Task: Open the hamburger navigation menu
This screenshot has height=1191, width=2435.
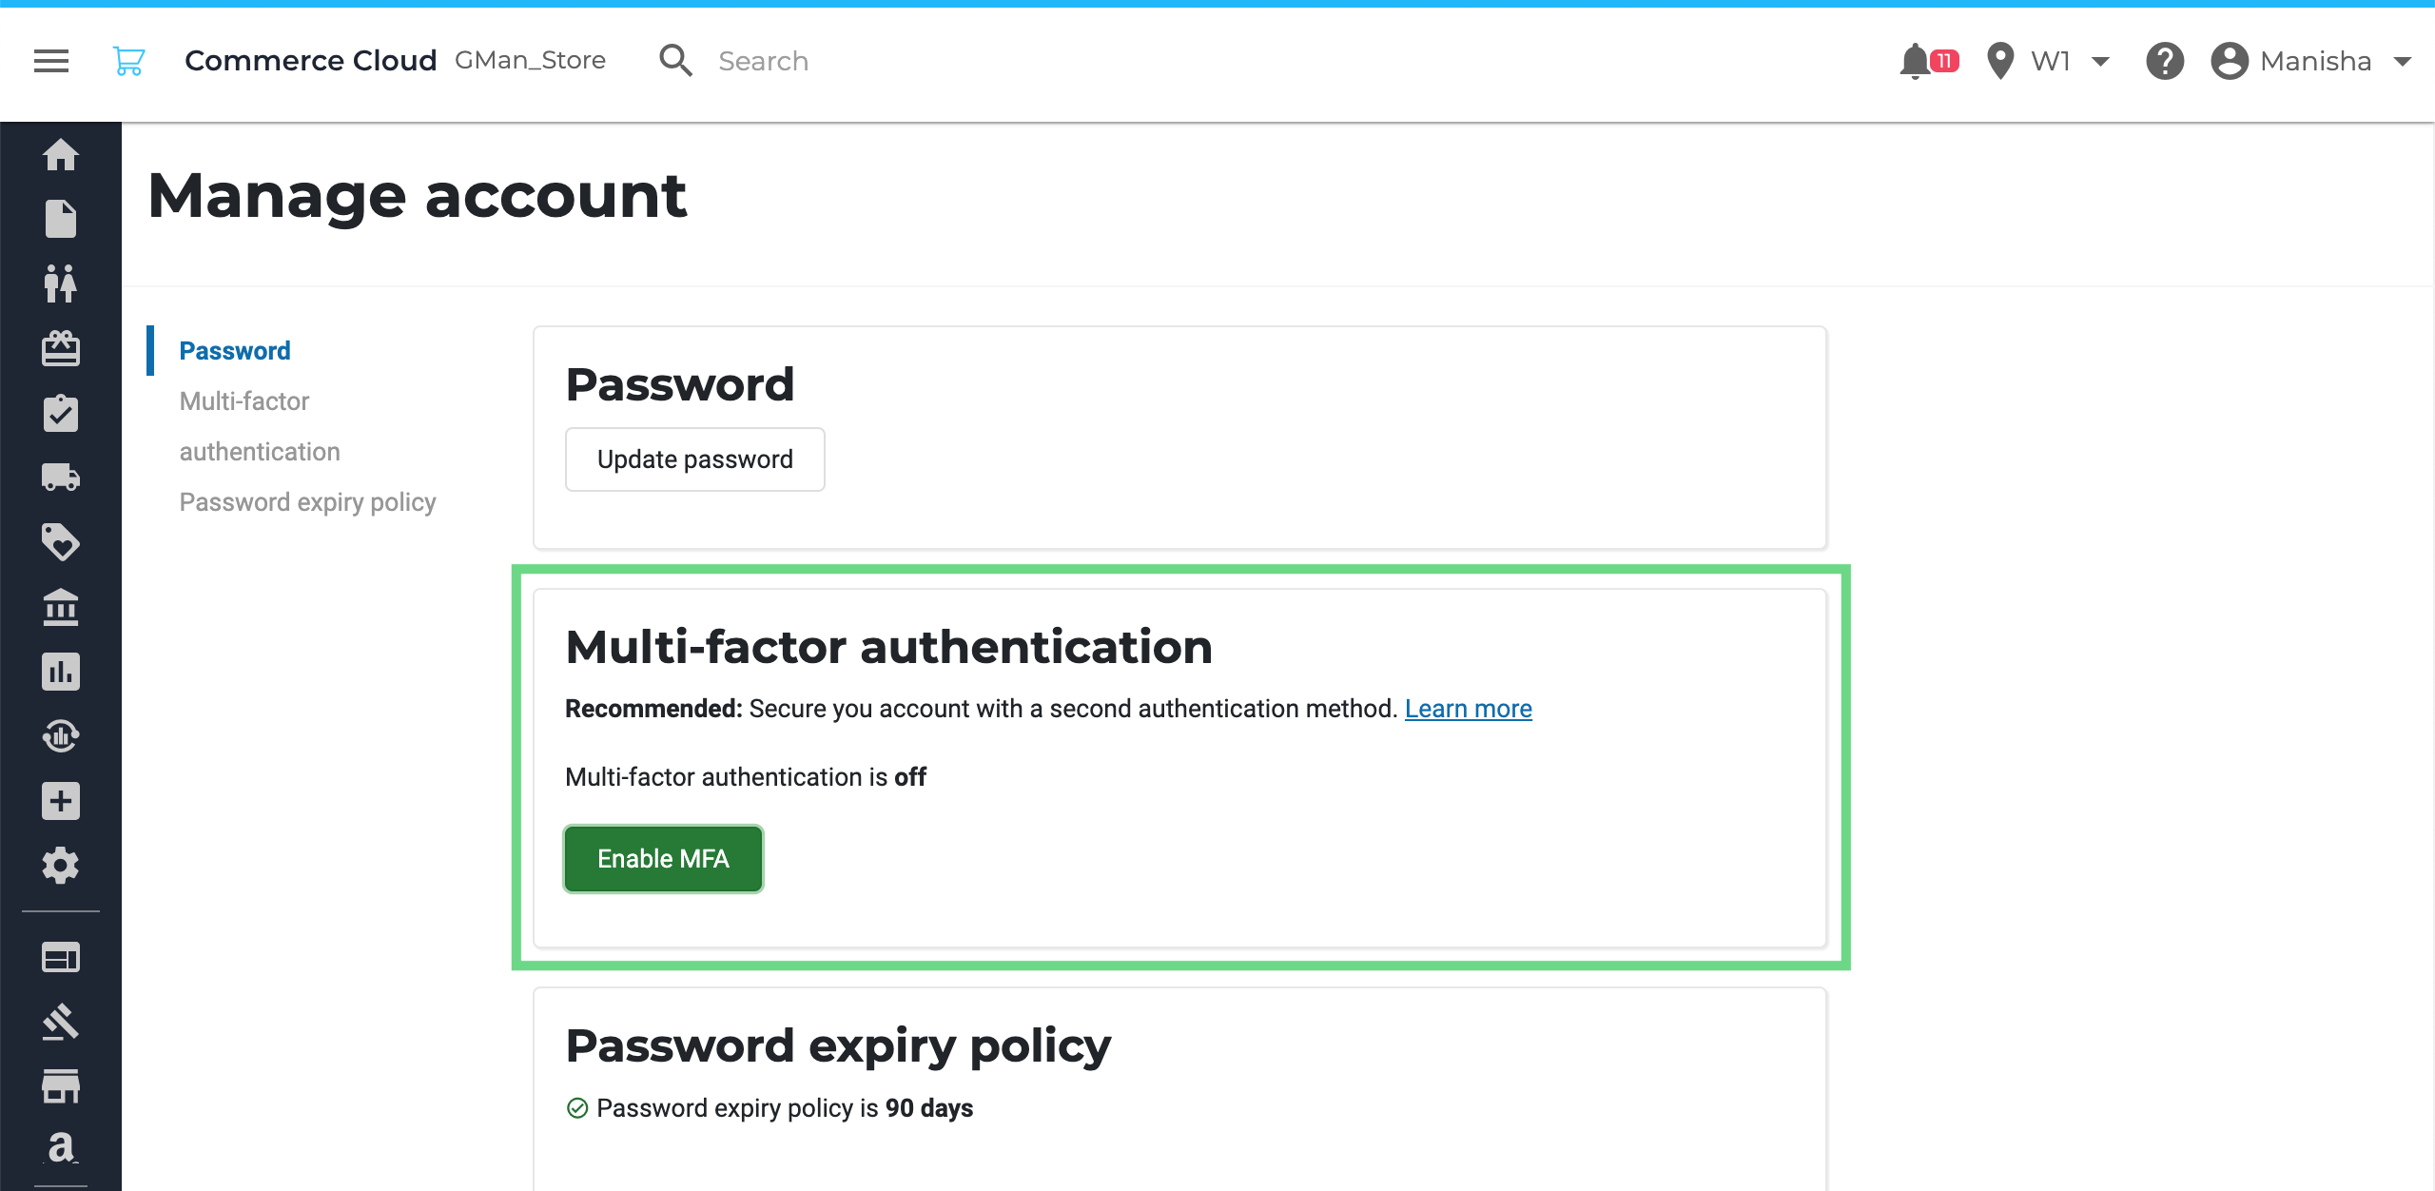Action: click(51, 61)
